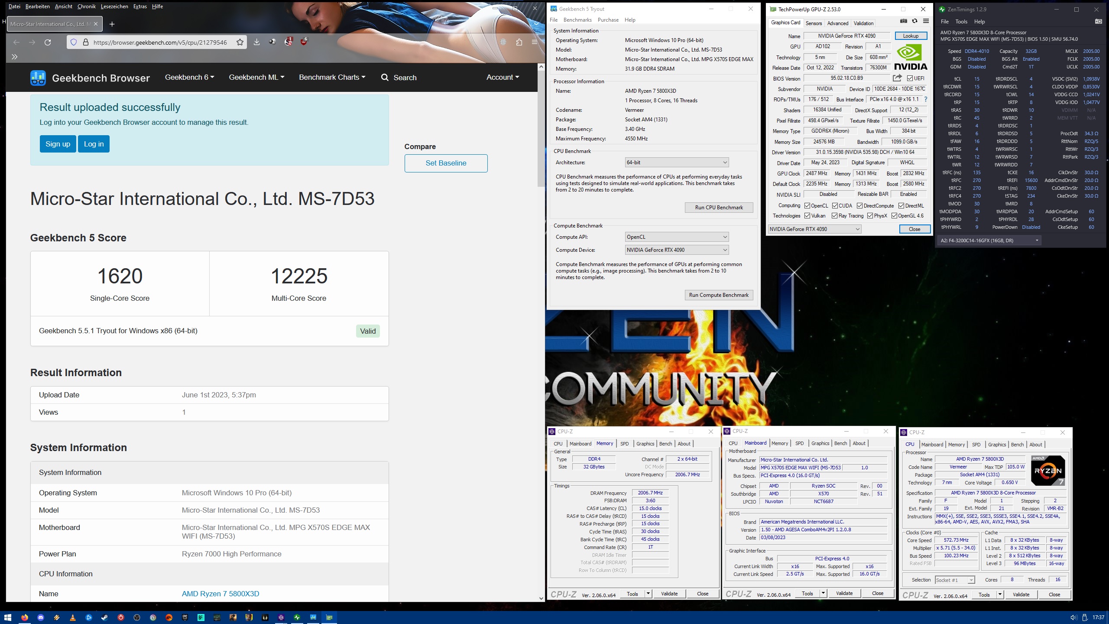Viewport: 1109px width, 624px height.
Task: Click Search in the Geekbench Browser navbar
Action: (399, 78)
